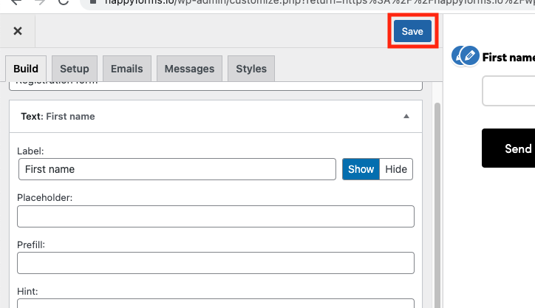The image size is (535, 308).
Task: Click the First name heading in preview
Action: 508,58
